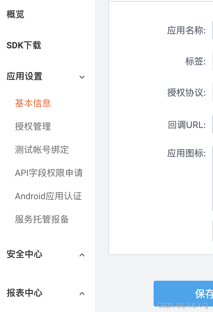This screenshot has height=312, width=213.
Task: Open the 授权协议 field
Action: coord(213,93)
